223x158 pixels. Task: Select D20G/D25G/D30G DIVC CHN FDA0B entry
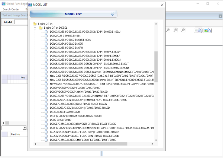pyautogui.click(x=80, y=108)
